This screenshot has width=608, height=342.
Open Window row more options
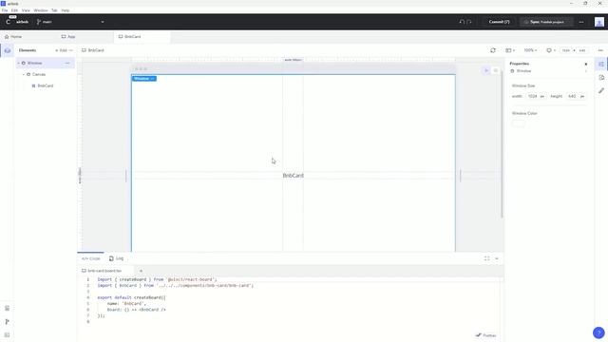[67, 64]
